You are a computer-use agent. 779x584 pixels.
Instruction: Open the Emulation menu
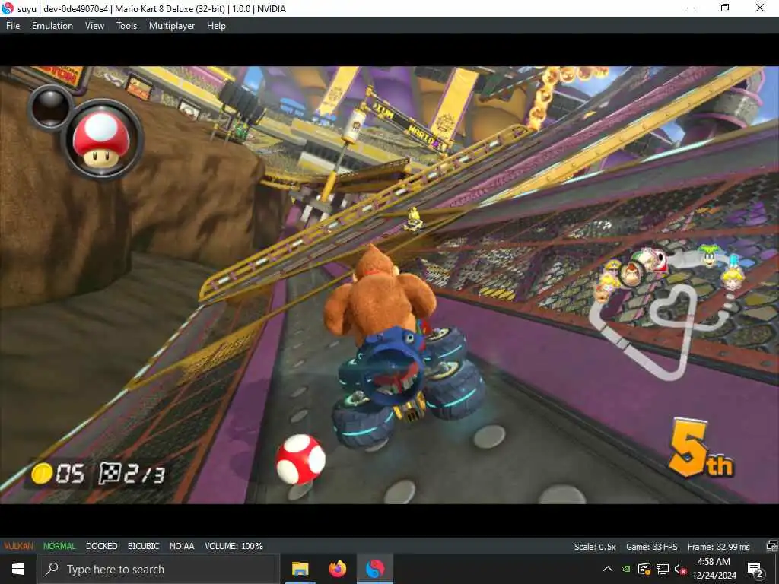coord(52,26)
